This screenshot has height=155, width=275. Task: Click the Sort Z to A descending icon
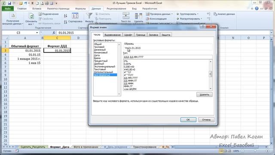(x=65, y=22)
